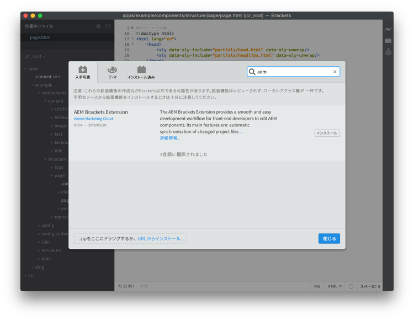
Task: Click the AEM Brackets Extension title
Action: [x=101, y=112]
